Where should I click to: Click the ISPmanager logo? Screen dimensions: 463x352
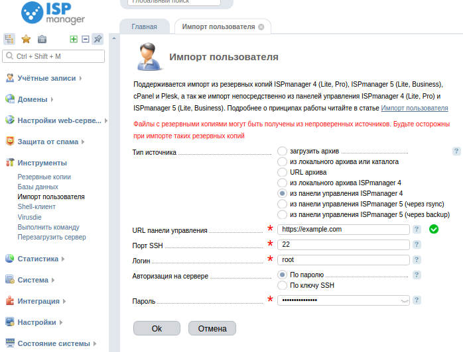(53, 13)
